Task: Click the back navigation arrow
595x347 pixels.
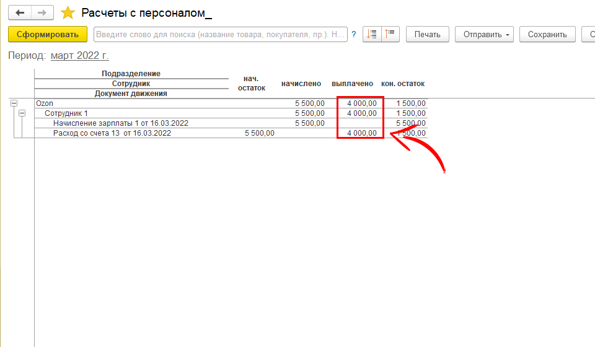Action: [20, 12]
